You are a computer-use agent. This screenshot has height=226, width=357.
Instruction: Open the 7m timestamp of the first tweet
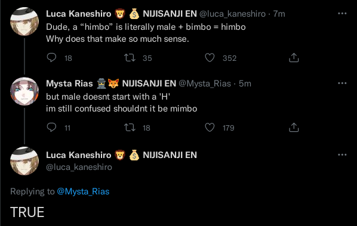pyautogui.click(x=279, y=14)
